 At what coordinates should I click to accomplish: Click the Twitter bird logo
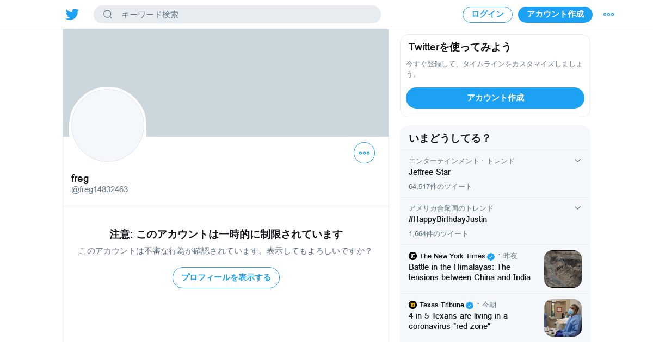72,14
